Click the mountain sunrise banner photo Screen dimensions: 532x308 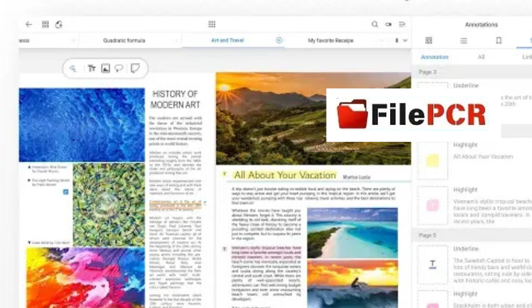[314, 118]
